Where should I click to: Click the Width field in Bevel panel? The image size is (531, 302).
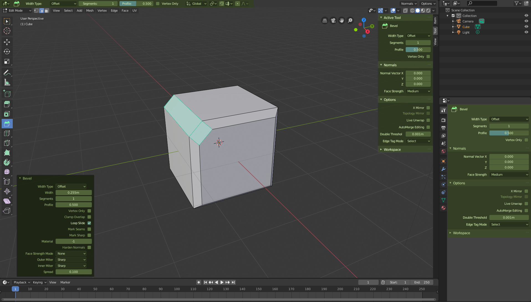(x=73, y=193)
